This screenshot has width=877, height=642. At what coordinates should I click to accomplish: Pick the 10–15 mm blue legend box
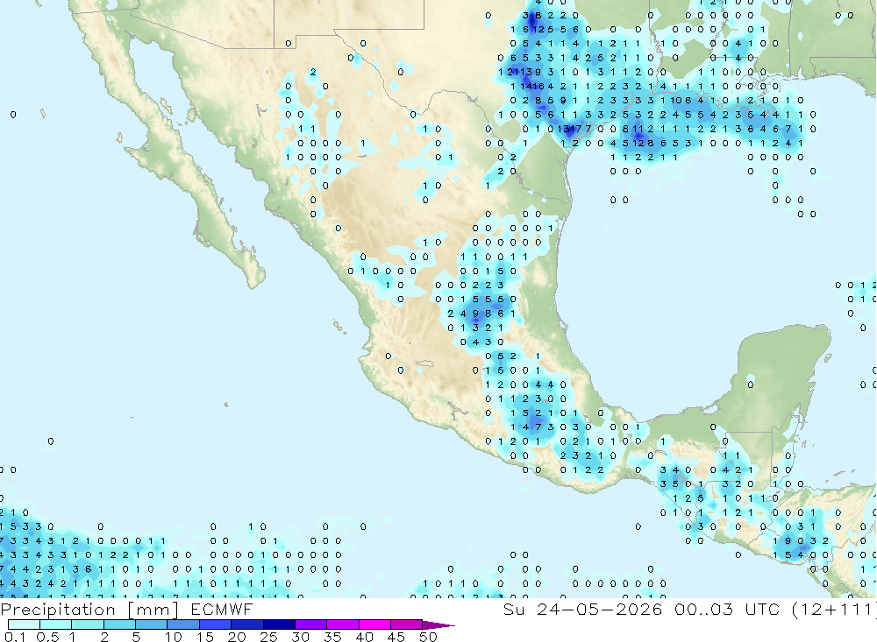183,624
